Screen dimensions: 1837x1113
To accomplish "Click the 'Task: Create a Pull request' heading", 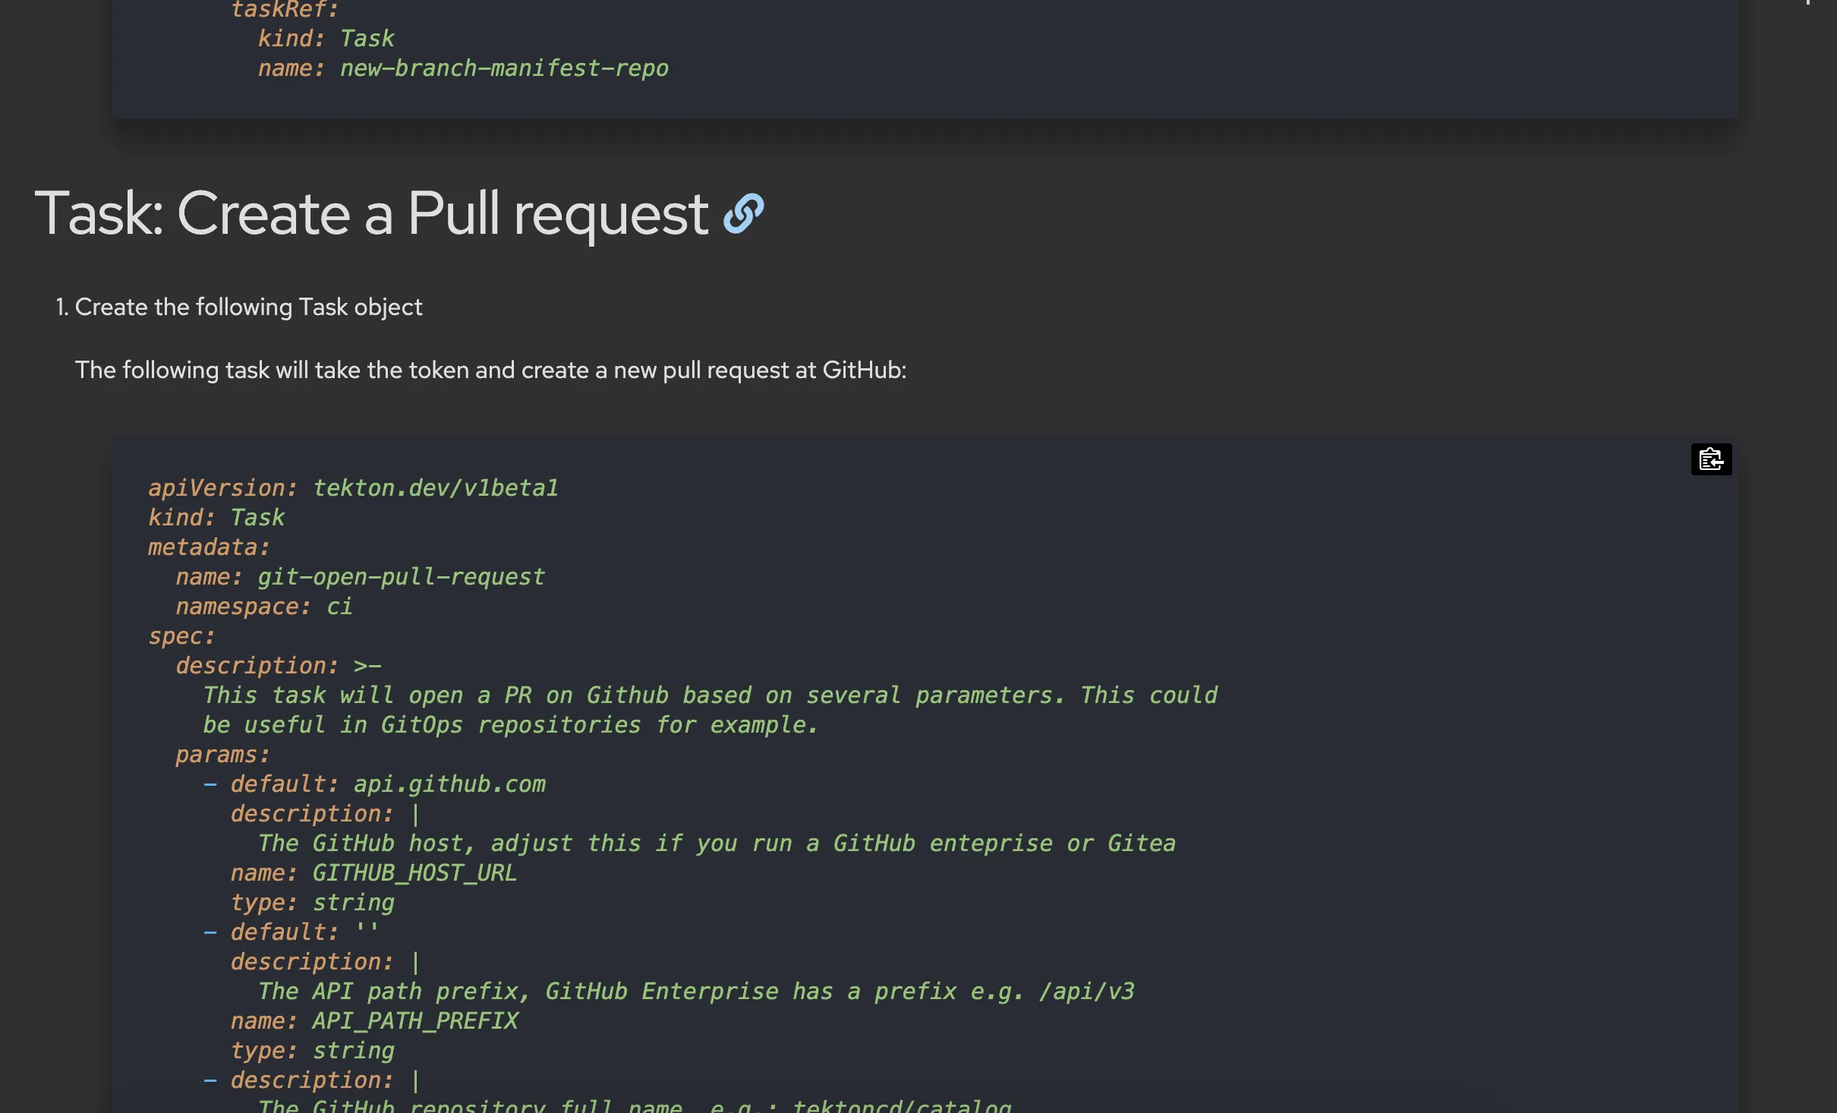I will (x=372, y=214).
